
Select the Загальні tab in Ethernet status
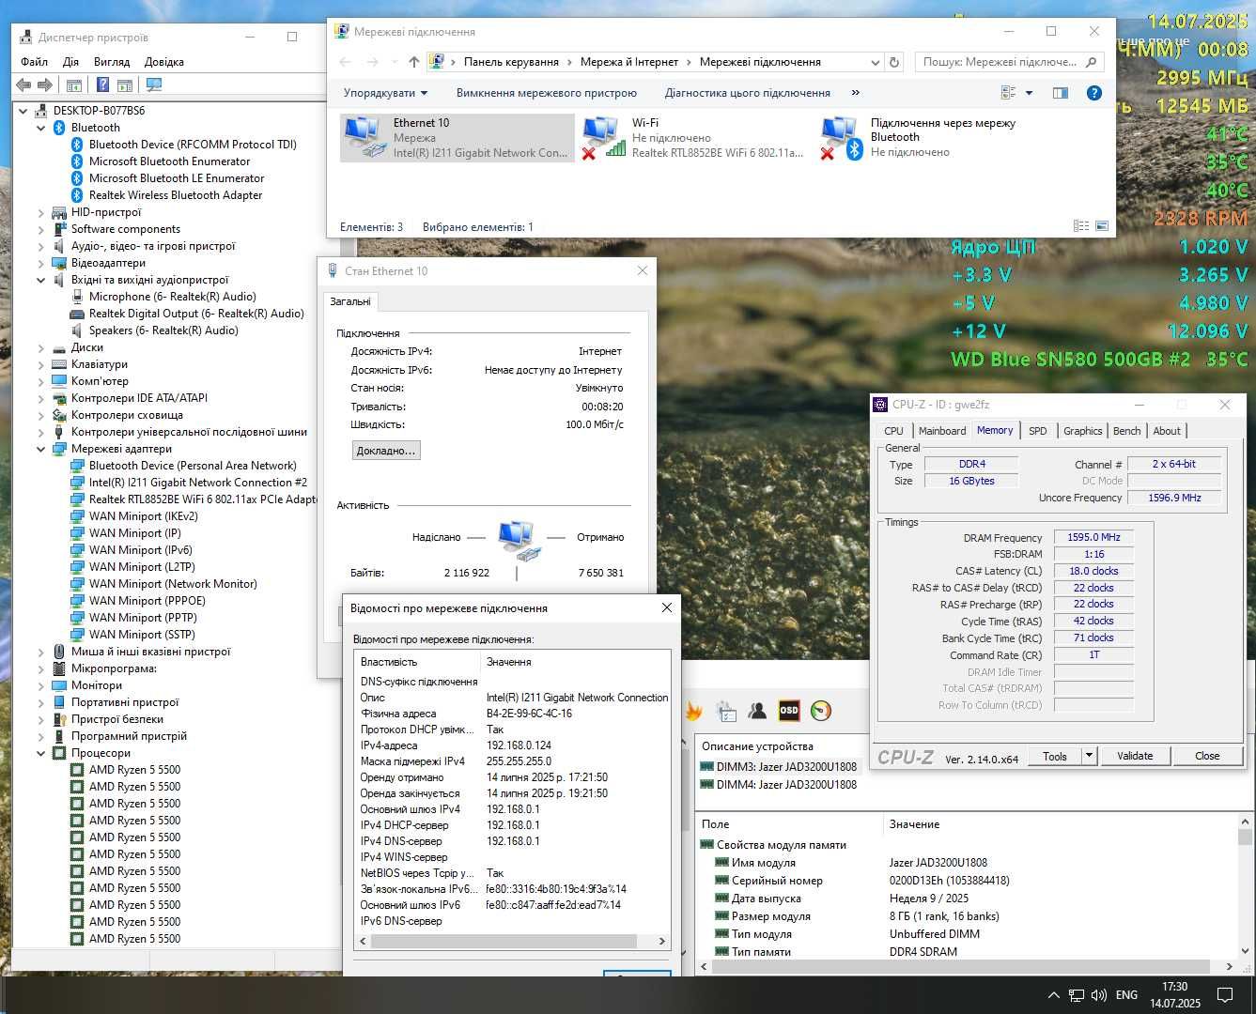(350, 301)
